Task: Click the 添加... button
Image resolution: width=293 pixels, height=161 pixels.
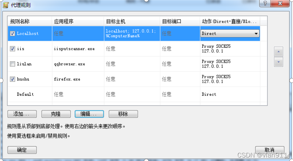Action: pyautogui.click(x=22, y=114)
